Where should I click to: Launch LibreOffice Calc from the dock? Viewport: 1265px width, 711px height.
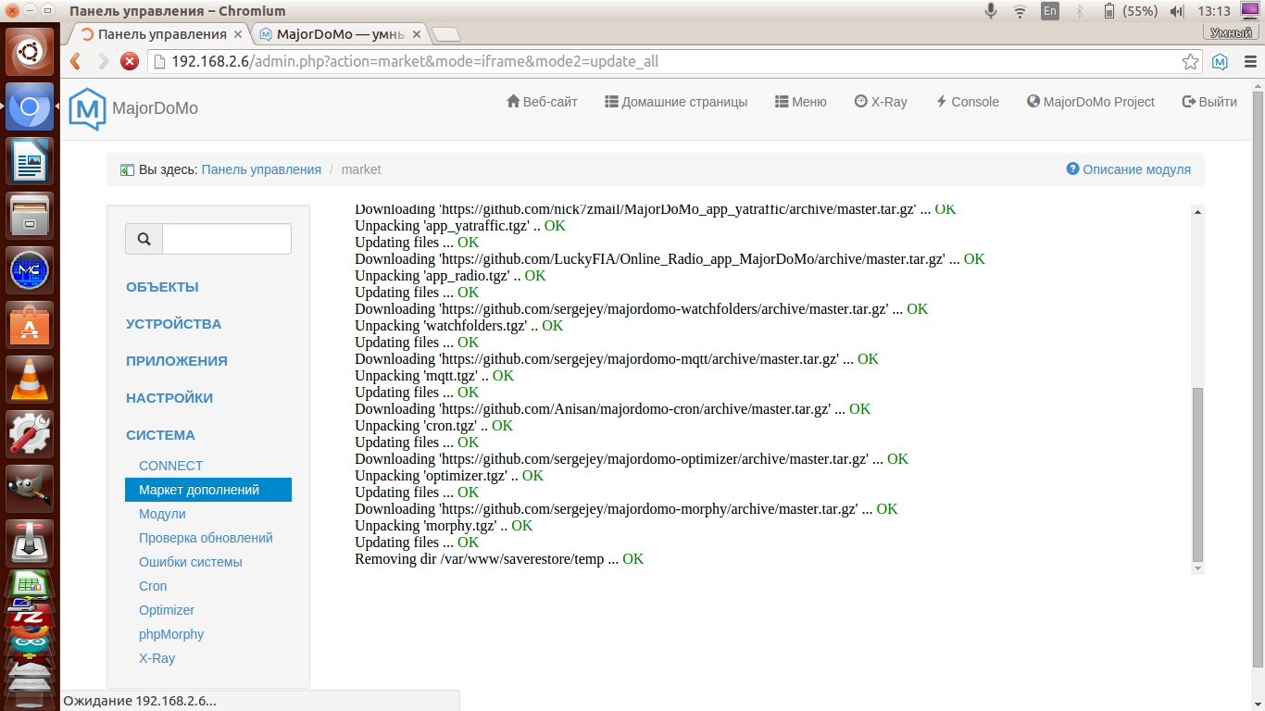click(31, 585)
